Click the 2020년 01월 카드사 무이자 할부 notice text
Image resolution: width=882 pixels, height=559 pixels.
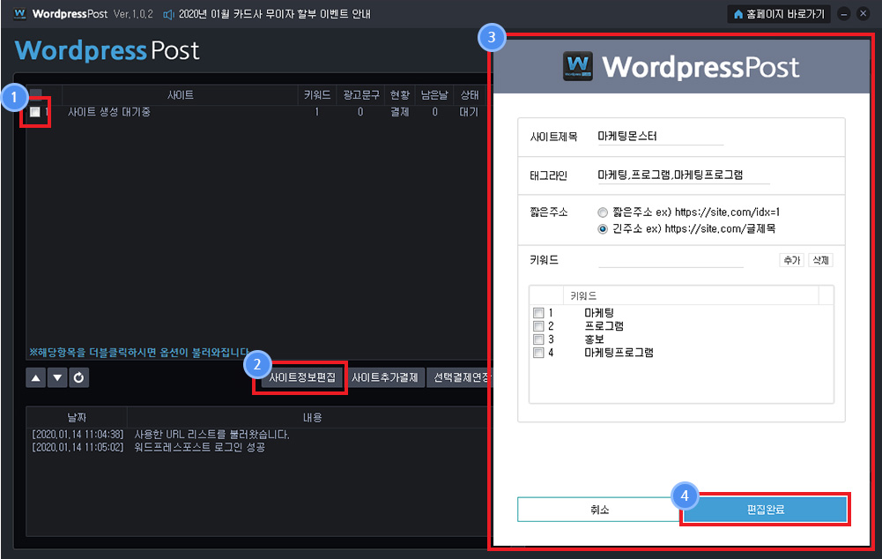click(275, 14)
